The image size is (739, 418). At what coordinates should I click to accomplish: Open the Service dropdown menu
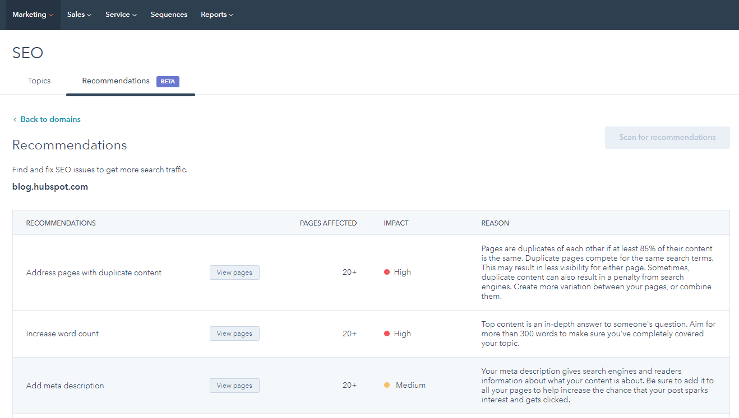[121, 15]
